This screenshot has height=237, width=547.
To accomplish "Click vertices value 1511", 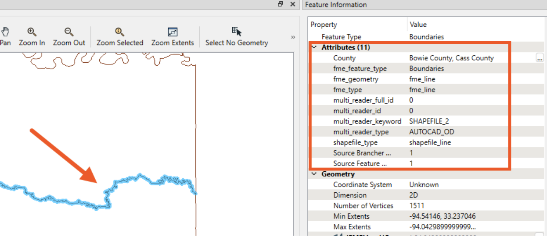I will point(417,205).
